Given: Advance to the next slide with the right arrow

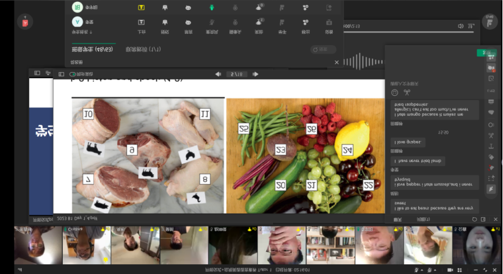Looking at the screenshot, I should click(256, 74).
